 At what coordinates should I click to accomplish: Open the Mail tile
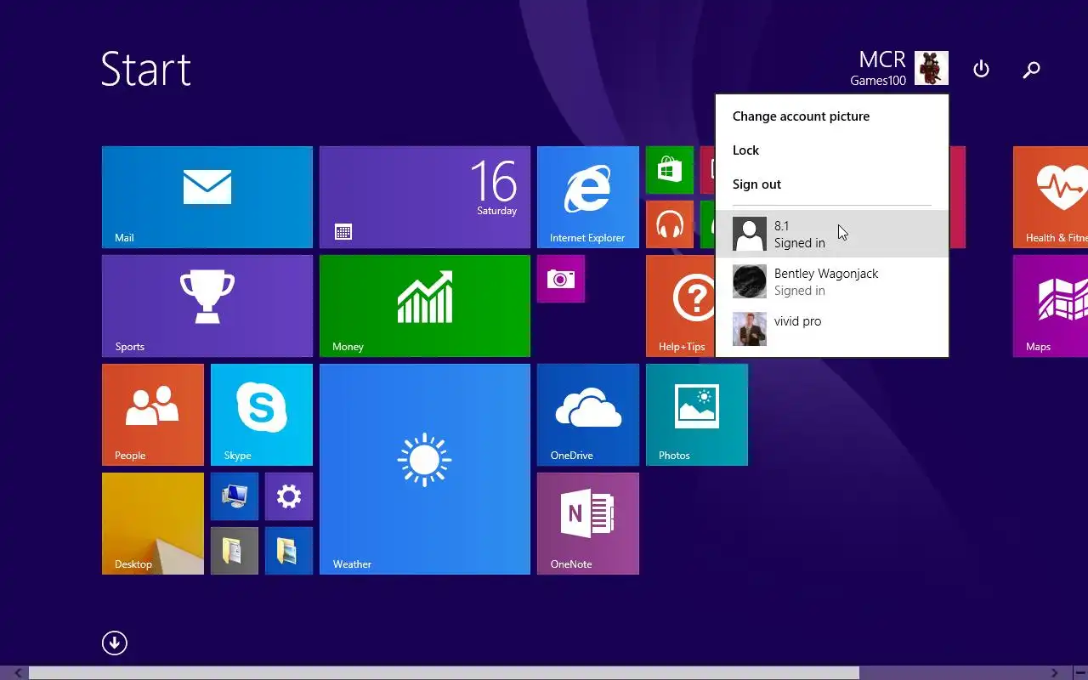(x=207, y=197)
